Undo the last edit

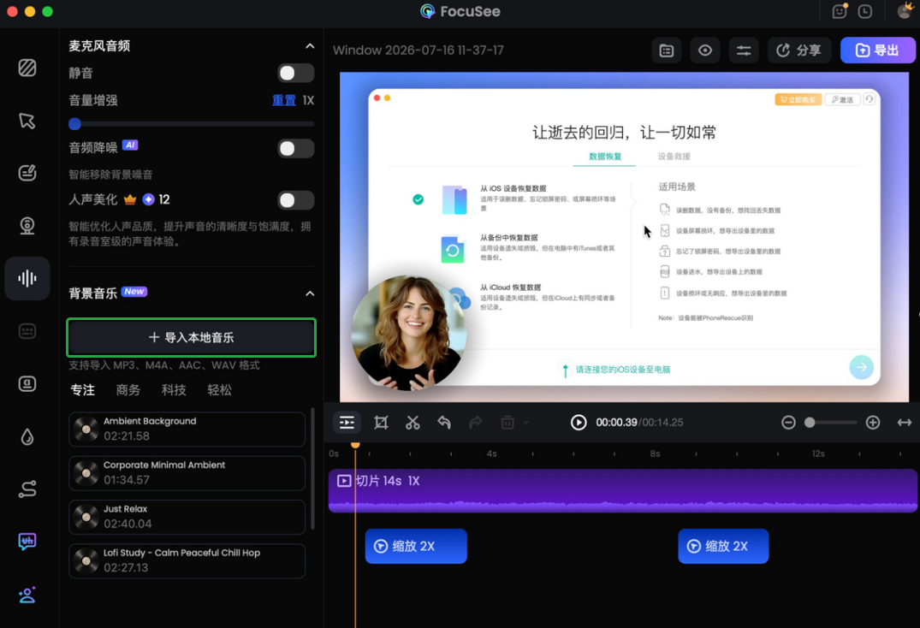tap(444, 422)
